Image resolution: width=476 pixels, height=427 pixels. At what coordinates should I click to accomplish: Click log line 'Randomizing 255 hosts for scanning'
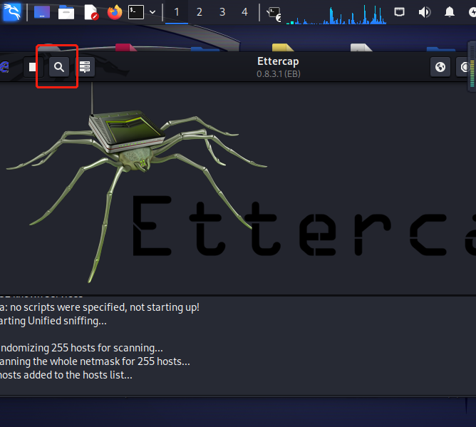click(x=81, y=348)
